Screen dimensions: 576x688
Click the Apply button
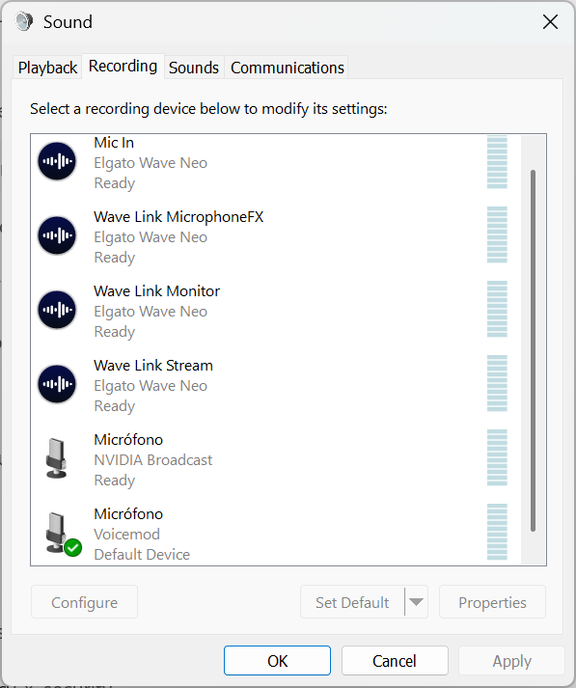[x=512, y=660]
